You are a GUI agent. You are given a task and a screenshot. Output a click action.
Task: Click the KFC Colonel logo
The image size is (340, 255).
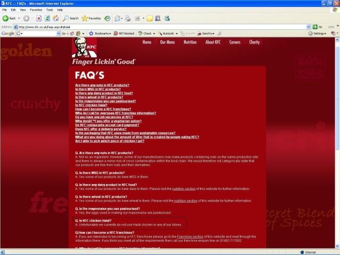[x=84, y=48]
